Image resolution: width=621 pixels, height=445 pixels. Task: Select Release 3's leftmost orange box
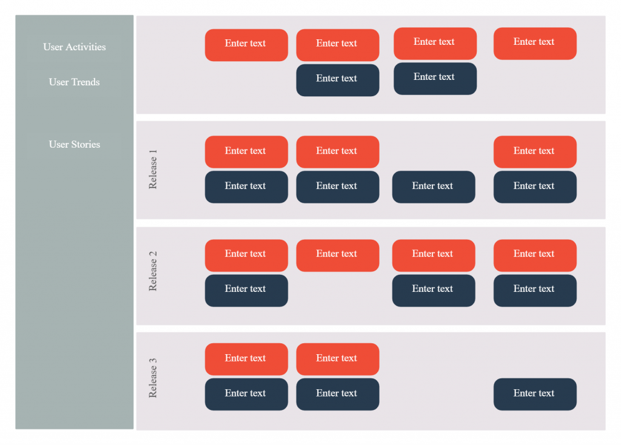pyautogui.click(x=246, y=359)
